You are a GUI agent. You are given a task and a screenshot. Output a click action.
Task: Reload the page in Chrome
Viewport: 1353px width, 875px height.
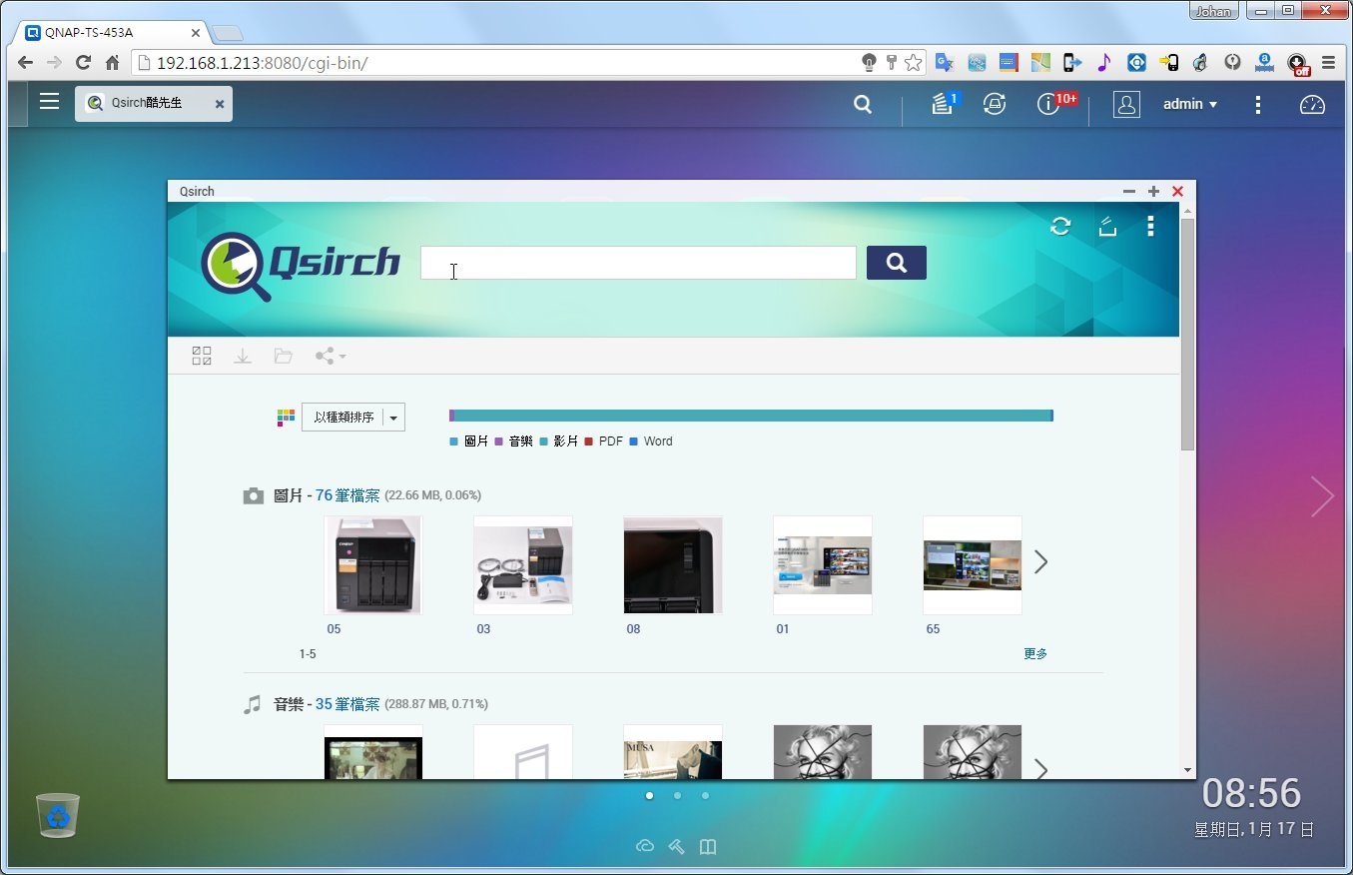pos(84,62)
